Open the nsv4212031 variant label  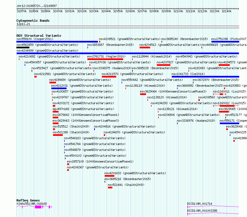click(x=82, y=86)
